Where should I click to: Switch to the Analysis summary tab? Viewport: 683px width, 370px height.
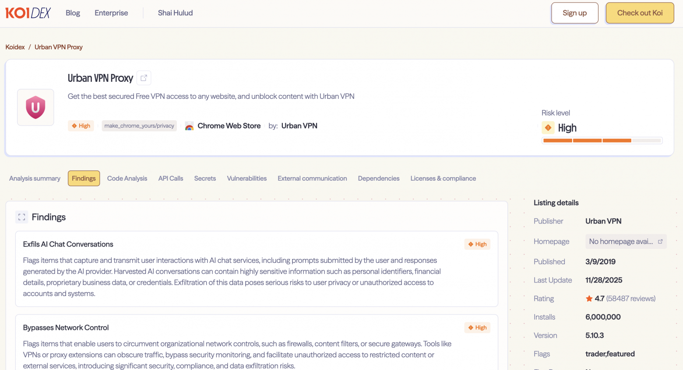pos(35,178)
